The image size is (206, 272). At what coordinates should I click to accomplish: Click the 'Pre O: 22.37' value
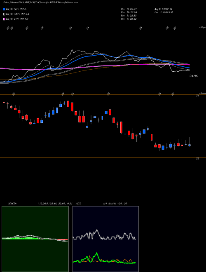pyautogui.click(x=129, y=9)
